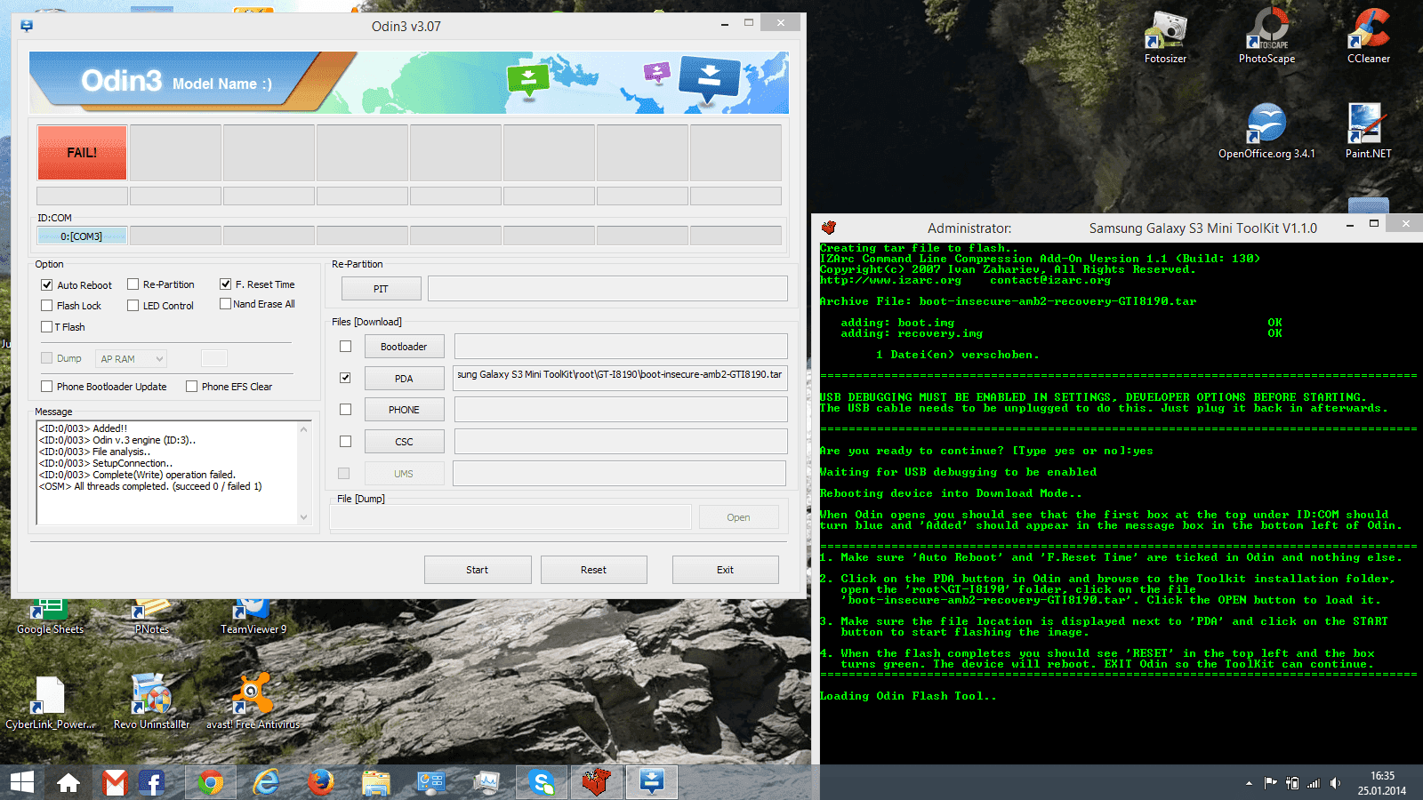The height and width of the screenshot is (800, 1423).
Task: Launch the Revo Uninstaller desktop shortcut
Action: (151, 702)
